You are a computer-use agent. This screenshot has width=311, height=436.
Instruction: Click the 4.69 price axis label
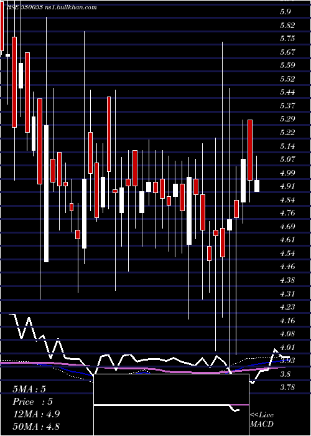point(287,226)
